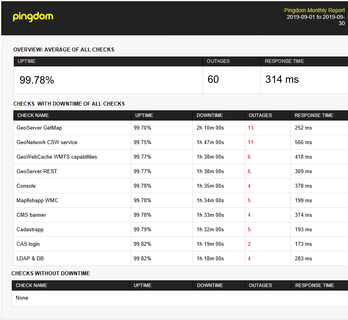Click GeoNetwork CSW response time 566 ms
348x320 pixels.
[x=304, y=142]
